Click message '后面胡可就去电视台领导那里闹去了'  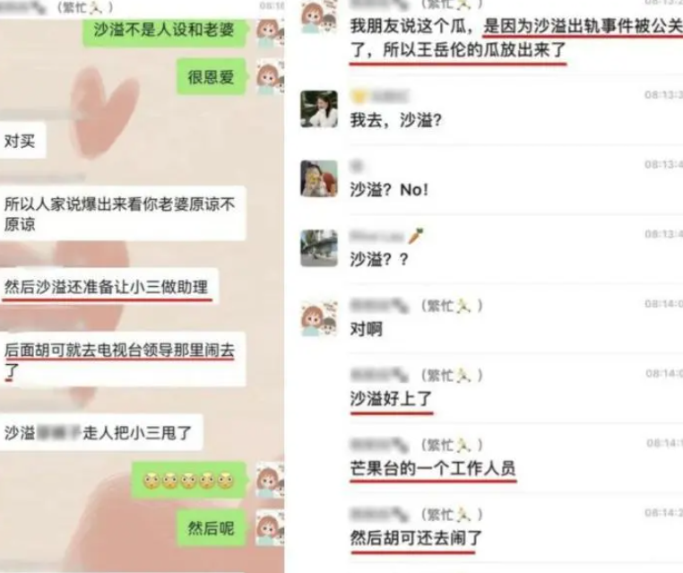click(122, 360)
